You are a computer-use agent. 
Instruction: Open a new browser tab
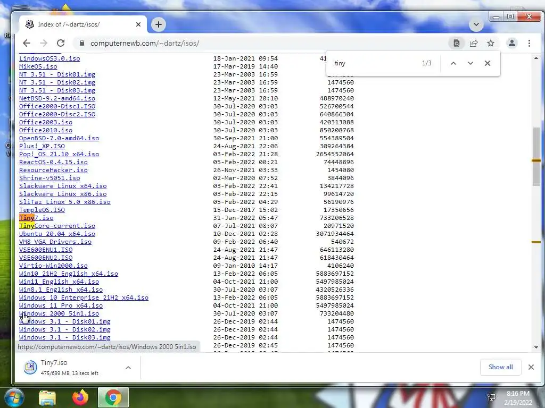pyautogui.click(x=159, y=24)
